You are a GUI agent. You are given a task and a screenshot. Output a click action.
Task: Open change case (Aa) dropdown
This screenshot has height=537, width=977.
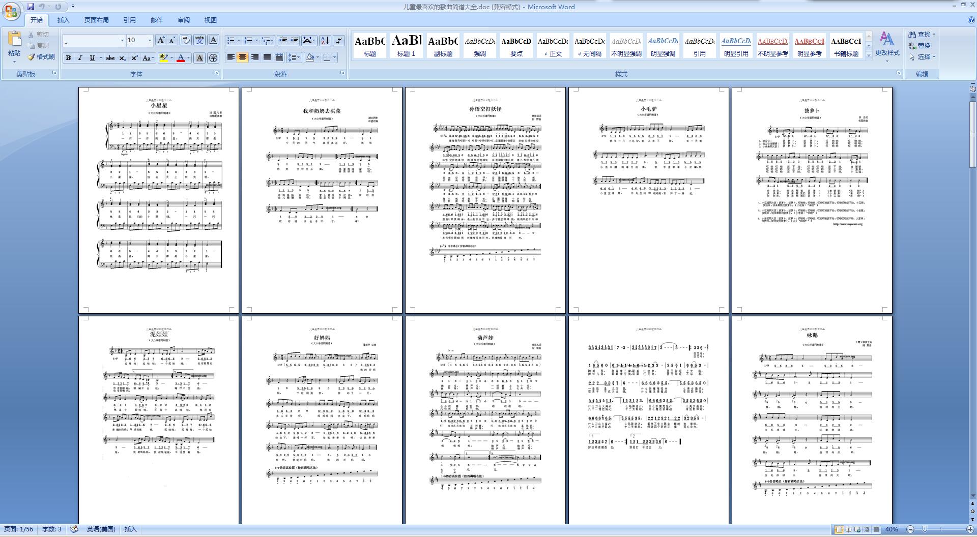pos(148,58)
